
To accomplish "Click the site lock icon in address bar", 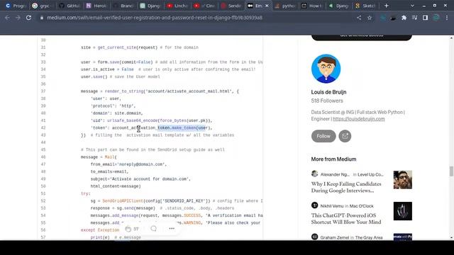I will [x=42, y=18].
